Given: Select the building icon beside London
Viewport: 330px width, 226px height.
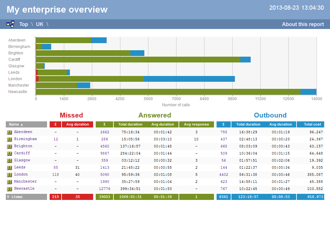Looking at the screenshot, I should [10, 174].
